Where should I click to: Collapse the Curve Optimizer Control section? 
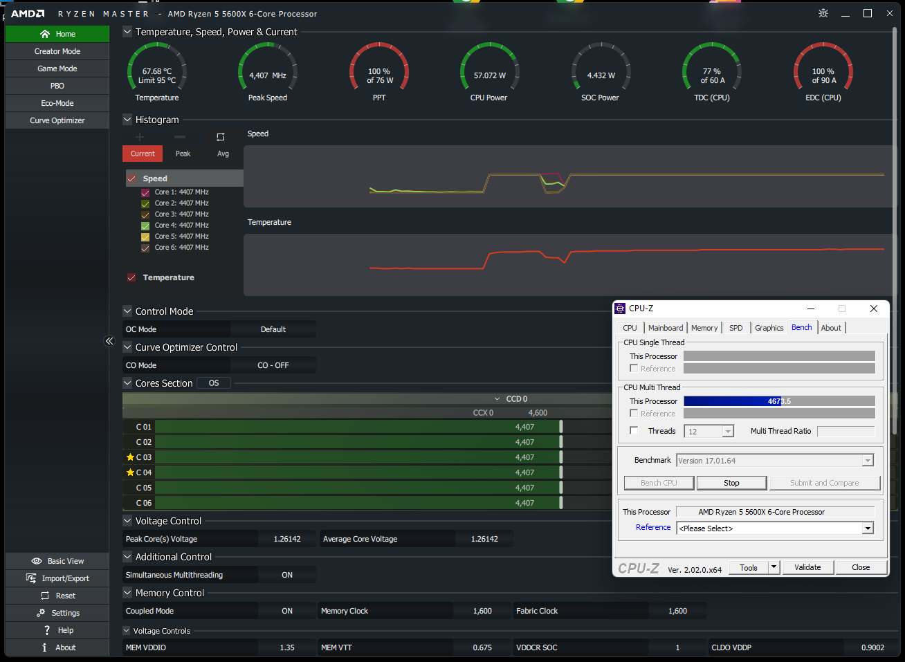coord(127,347)
